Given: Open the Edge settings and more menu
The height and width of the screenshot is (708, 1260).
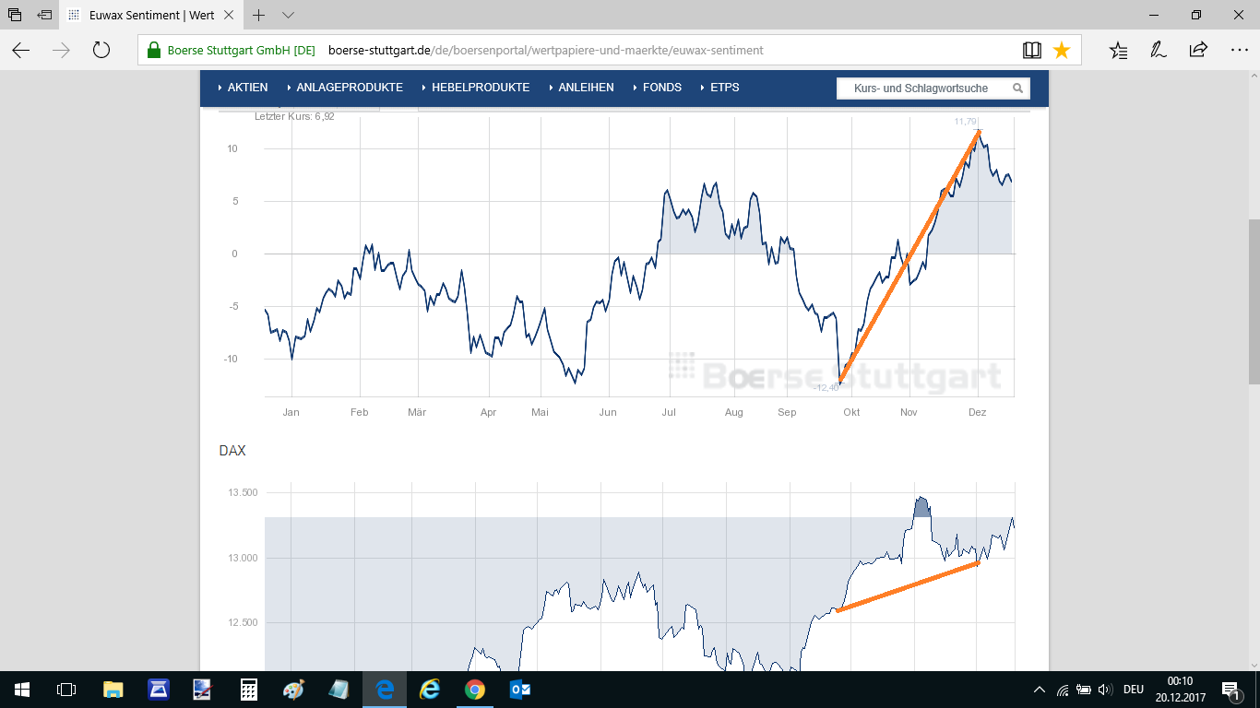Looking at the screenshot, I should [x=1239, y=51].
